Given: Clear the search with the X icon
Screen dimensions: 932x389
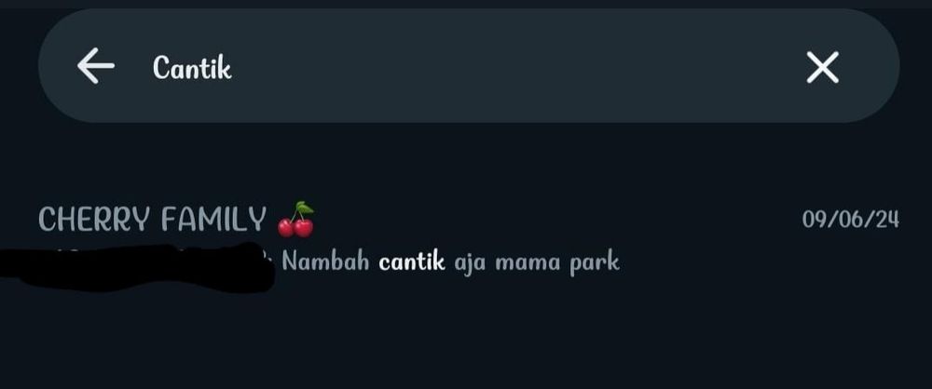Looking at the screenshot, I should (x=823, y=67).
